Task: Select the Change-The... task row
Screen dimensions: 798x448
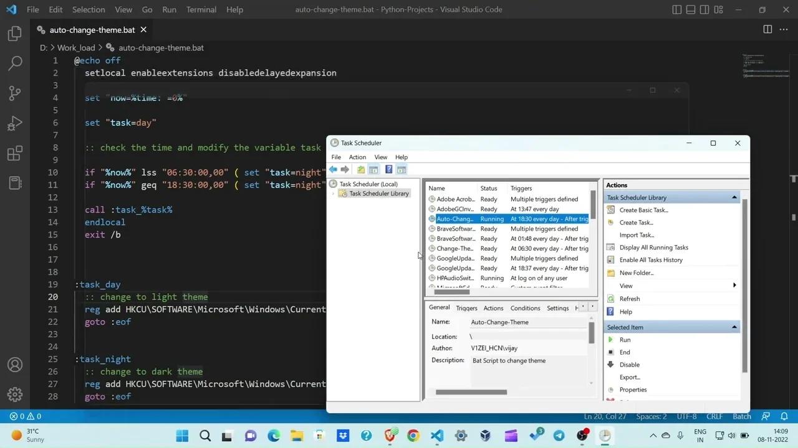Action: pos(455,249)
